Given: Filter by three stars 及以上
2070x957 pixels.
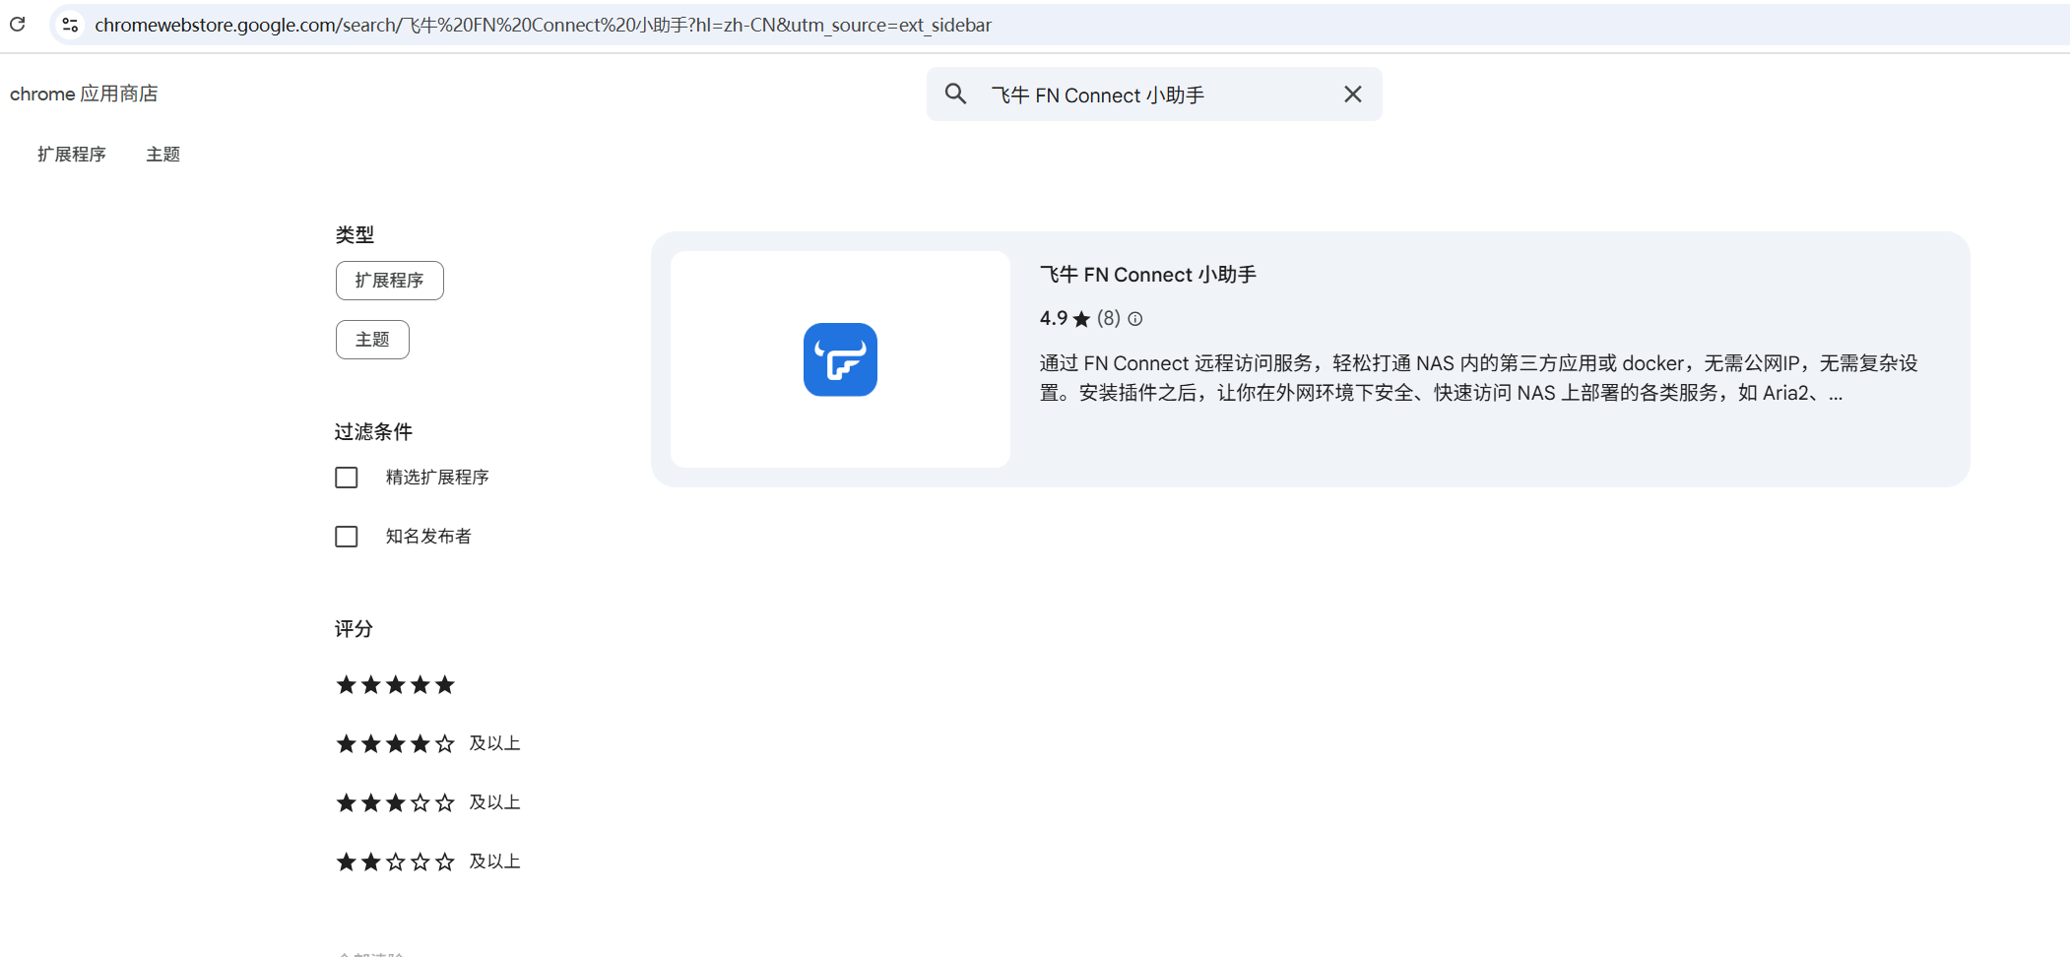Looking at the screenshot, I should click(x=428, y=802).
